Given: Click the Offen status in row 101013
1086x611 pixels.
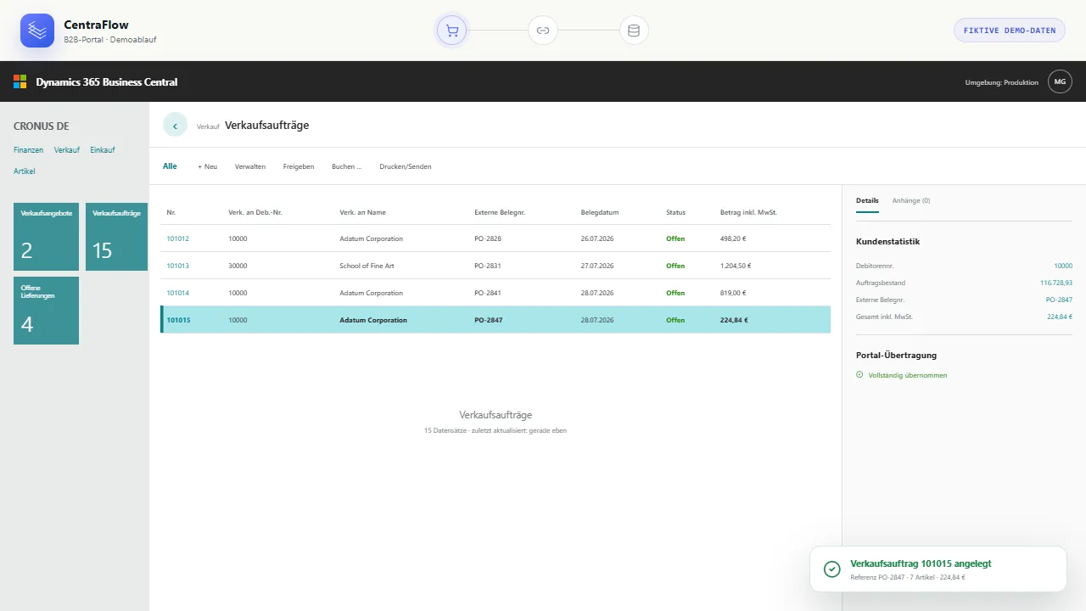Looking at the screenshot, I should pos(675,266).
